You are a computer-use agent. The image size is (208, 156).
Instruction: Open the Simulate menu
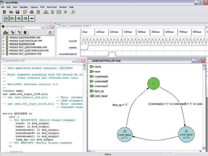(24, 7)
